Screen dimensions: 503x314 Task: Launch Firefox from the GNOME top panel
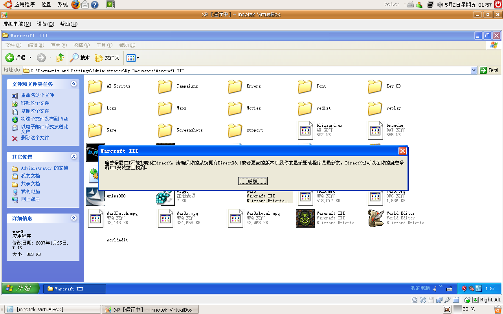75,5
